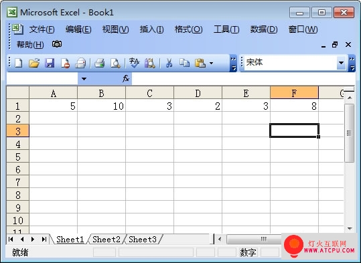Viewport: 361px width, 263px height.
Task: Select the row 3 header
Action: 17,131
